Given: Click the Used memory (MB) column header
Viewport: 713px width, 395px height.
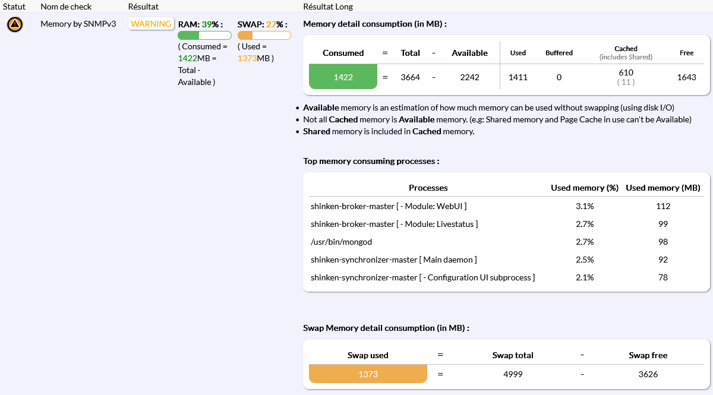Looking at the screenshot, I should tap(663, 188).
